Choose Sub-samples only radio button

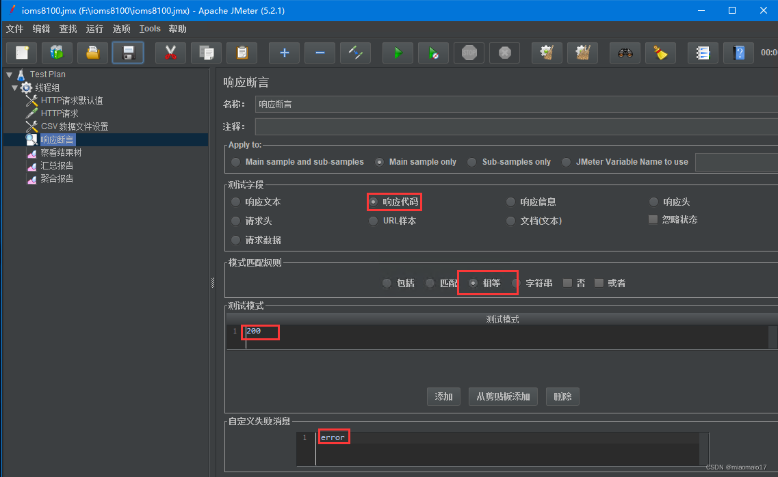click(472, 162)
